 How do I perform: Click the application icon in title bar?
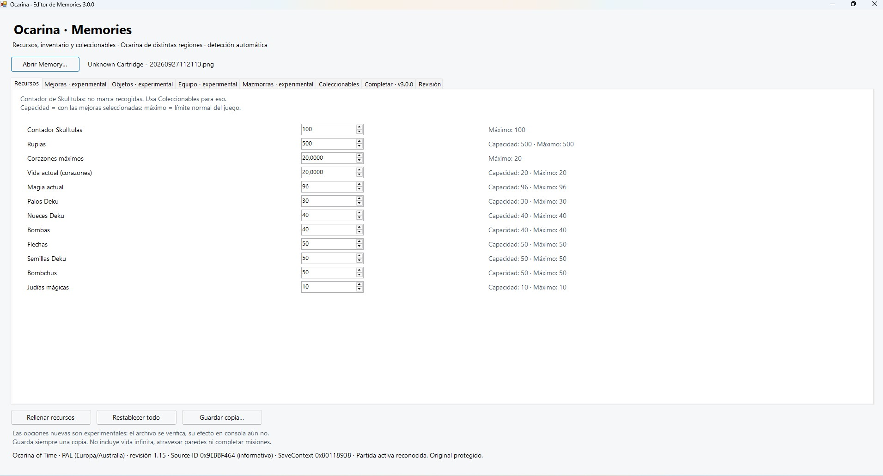[4, 4]
